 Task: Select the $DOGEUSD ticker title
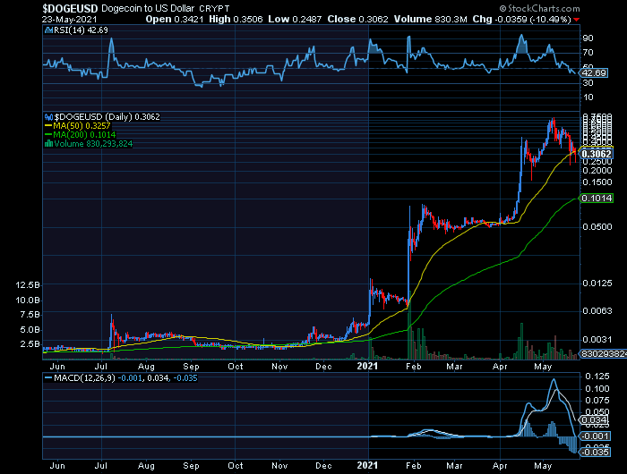[x=71, y=8]
